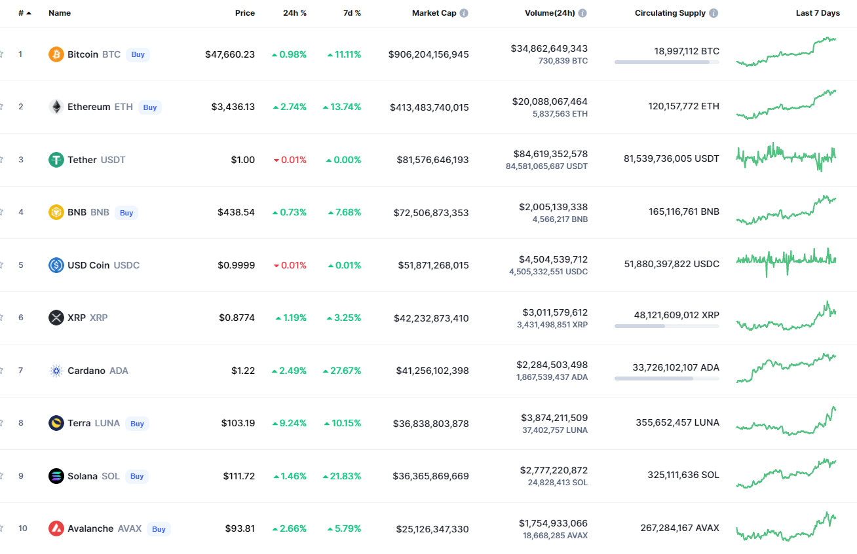Click the Solana logo icon

coord(56,476)
